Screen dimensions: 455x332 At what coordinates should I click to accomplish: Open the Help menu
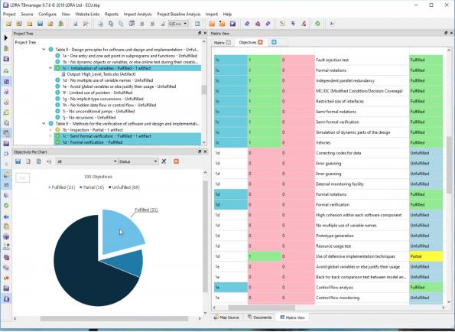(228, 14)
